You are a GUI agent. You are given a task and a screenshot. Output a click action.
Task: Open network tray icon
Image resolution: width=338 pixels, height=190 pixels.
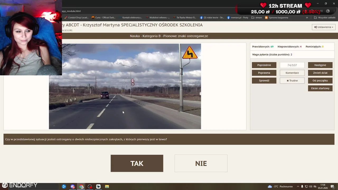307,187
